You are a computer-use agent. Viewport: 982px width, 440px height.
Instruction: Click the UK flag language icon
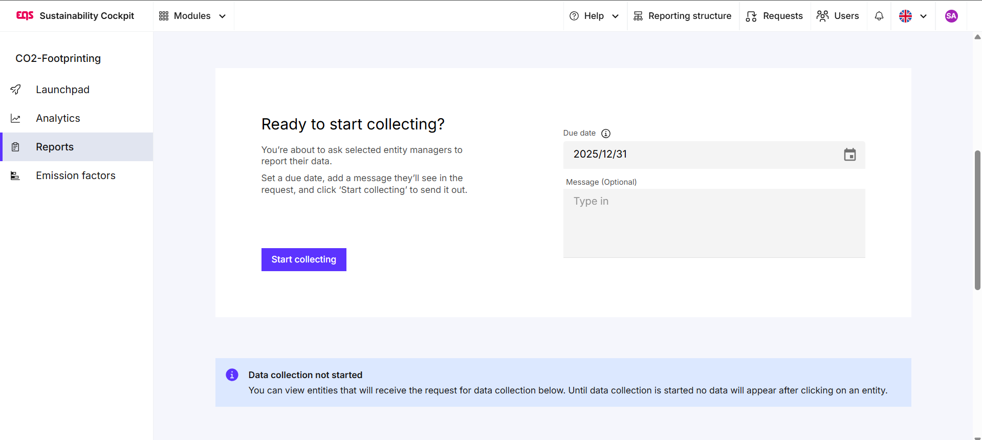pyautogui.click(x=905, y=16)
